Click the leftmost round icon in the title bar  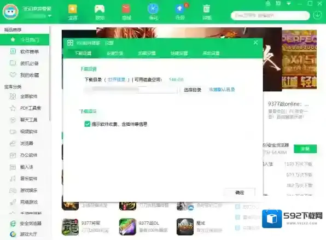[x=268, y=3]
